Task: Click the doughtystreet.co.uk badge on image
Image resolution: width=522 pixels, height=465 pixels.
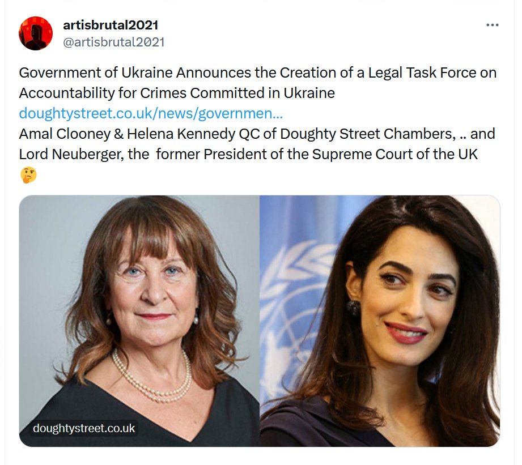Action: click(x=84, y=428)
